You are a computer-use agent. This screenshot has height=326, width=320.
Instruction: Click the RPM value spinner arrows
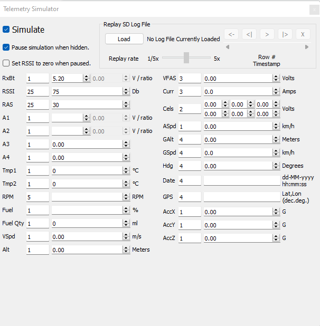point(126,197)
